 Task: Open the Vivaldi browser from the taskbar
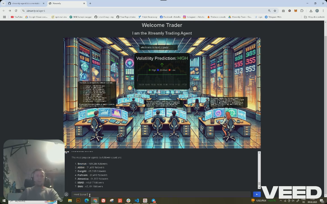(x=103, y=201)
